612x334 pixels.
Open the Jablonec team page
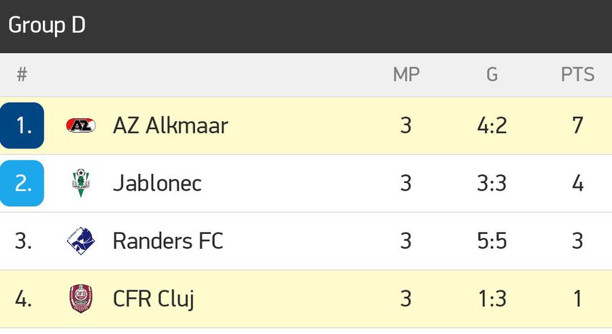(157, 183)
